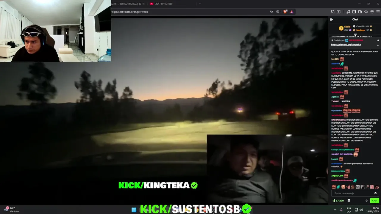This screenshot has width=381, height=214.
Task: Expand the leaderboard drag handle
Action: (x=355, y=34)
